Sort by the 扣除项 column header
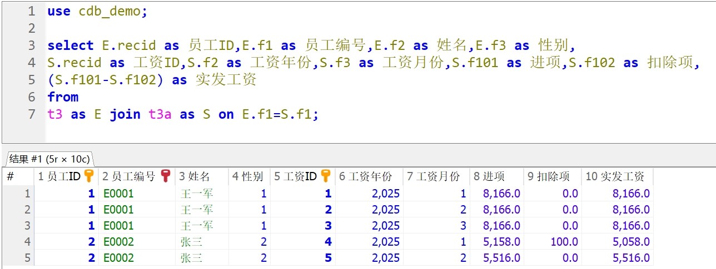The height and width of the screenshot is (269, 716). (x=549, y=177)
